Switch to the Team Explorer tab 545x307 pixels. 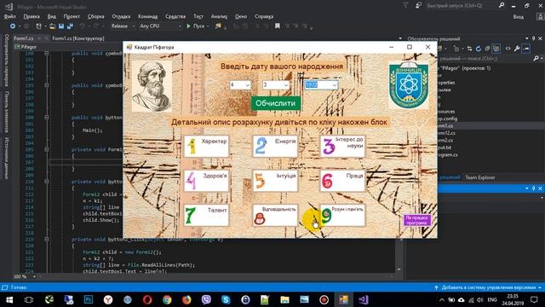click(x=480, y=177)
